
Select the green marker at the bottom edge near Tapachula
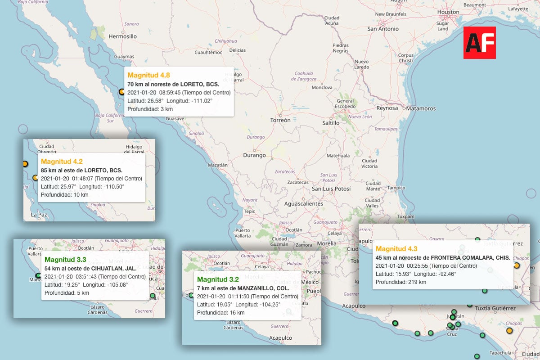(477, 356)
